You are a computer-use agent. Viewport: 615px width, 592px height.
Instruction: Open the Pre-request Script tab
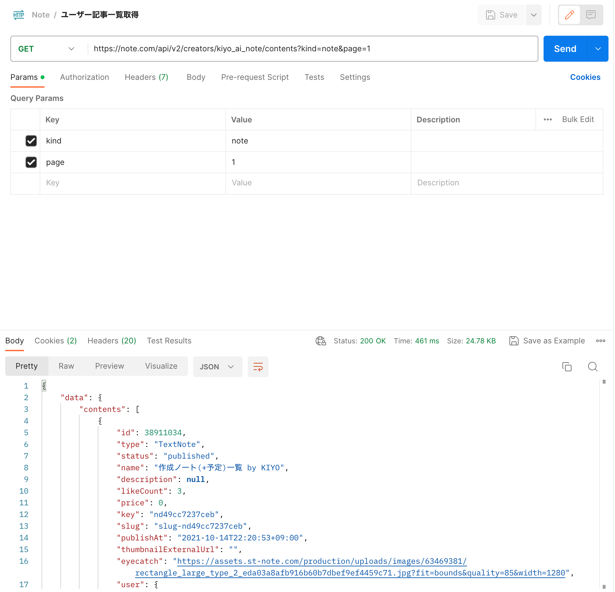pos(255,77)
